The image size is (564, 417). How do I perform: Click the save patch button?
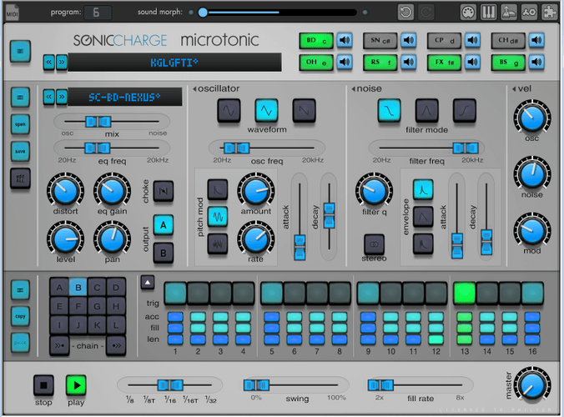(19, 150)
